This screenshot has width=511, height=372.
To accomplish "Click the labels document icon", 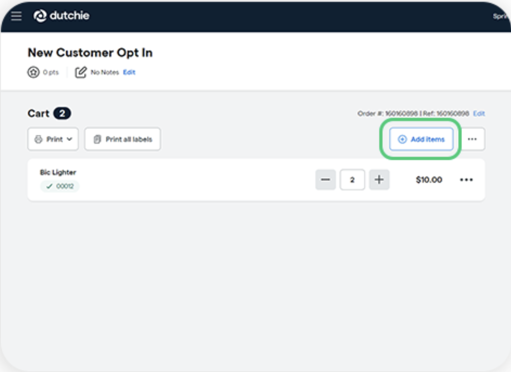I will pyautogui.click(x=97, y=139).
